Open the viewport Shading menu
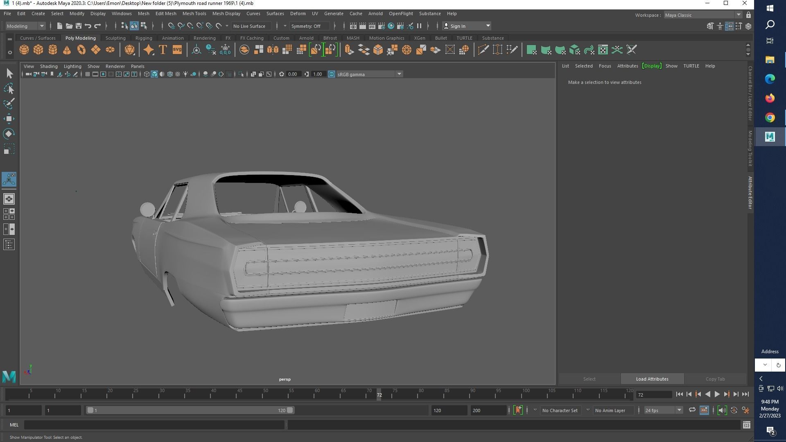The image size is (786, 442). coord(49,66)
